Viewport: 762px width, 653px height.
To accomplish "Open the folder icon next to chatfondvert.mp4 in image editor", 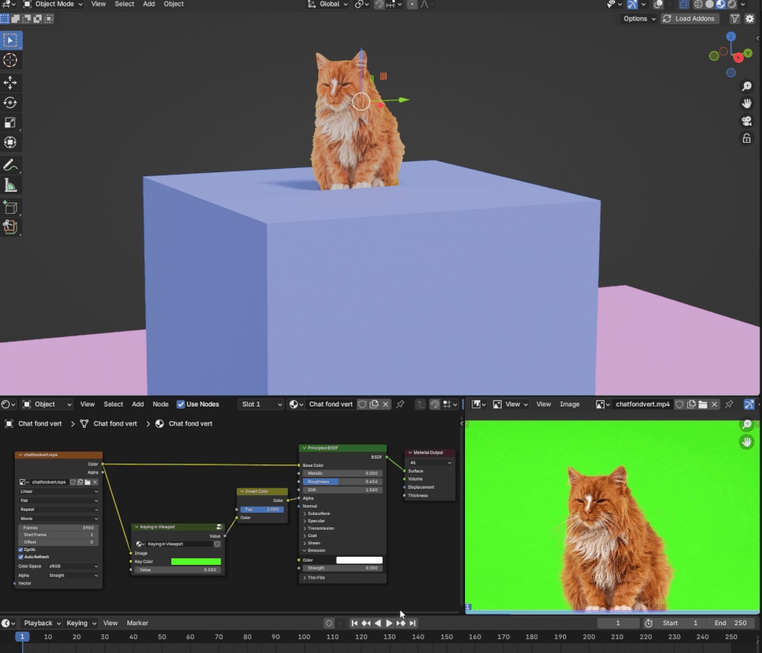I will (702, 404).
